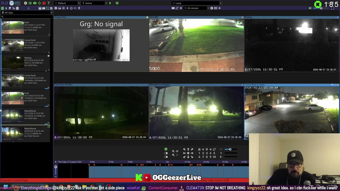The height and width of the screenshot is (191, 340).
Task: Open the Parking clip from 9:36:35 PM
Action: (25, 63)
